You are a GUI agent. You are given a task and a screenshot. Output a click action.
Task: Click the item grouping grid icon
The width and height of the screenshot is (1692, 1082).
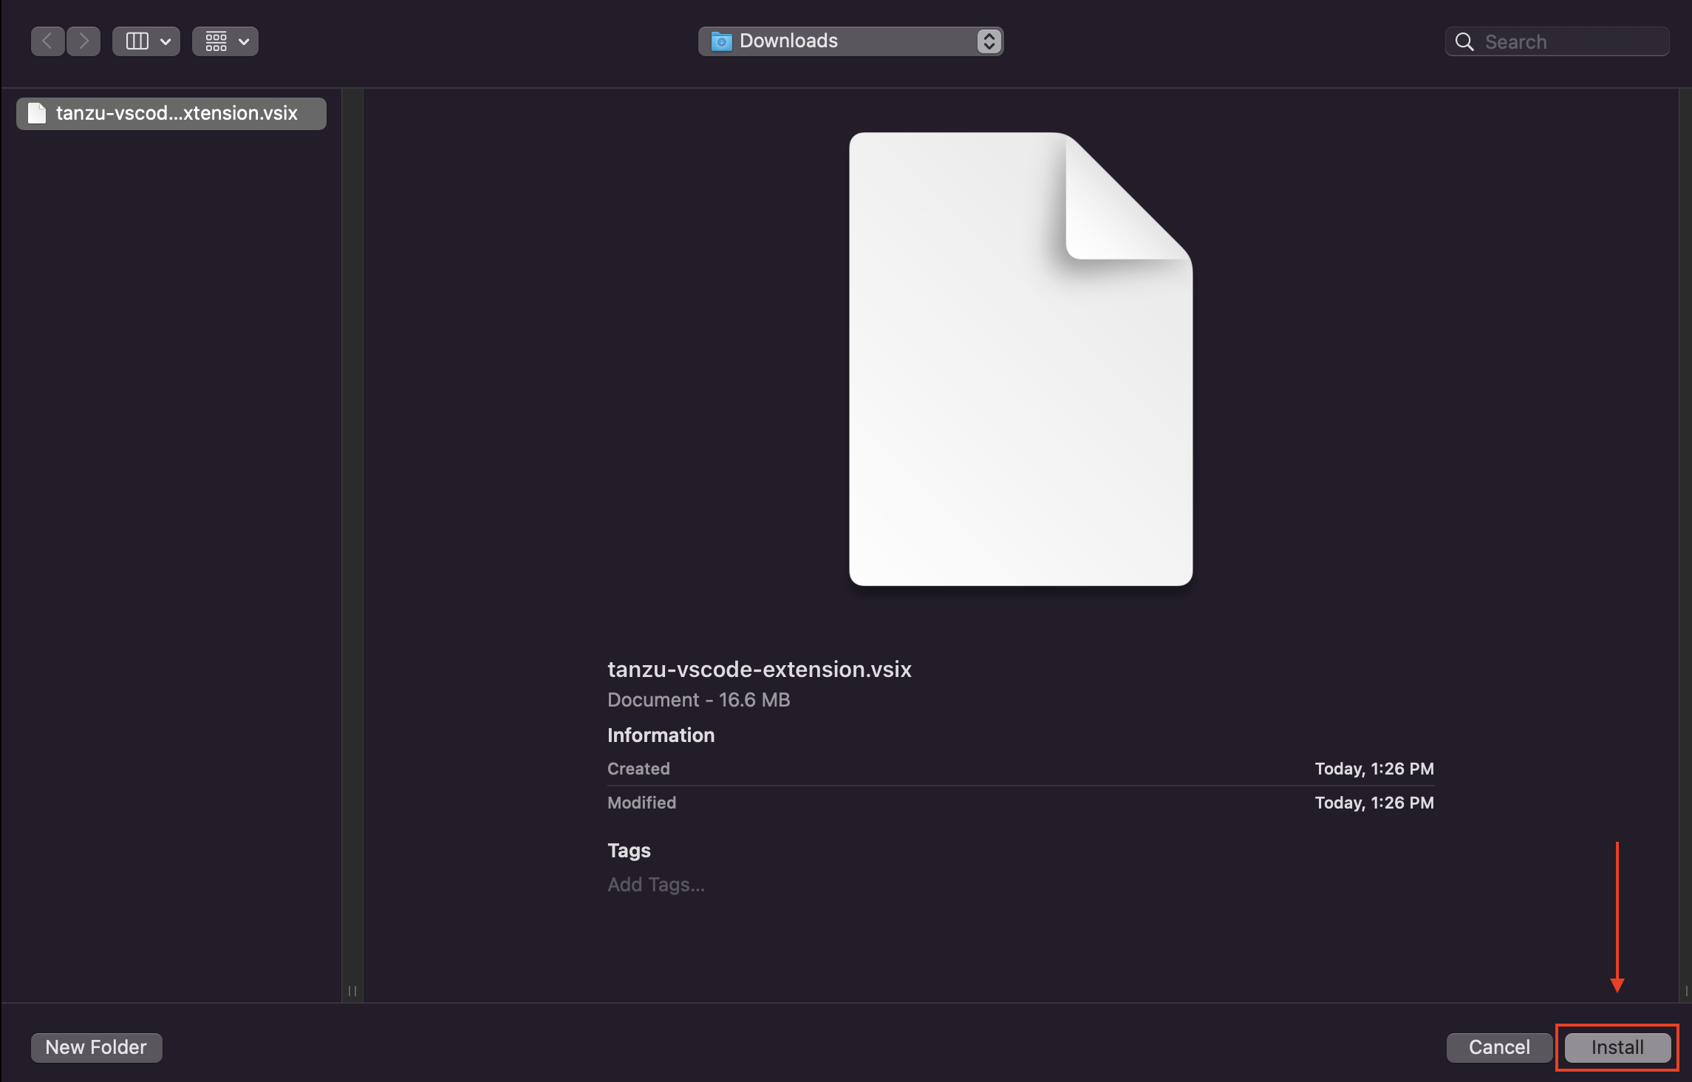pos(216,41)
